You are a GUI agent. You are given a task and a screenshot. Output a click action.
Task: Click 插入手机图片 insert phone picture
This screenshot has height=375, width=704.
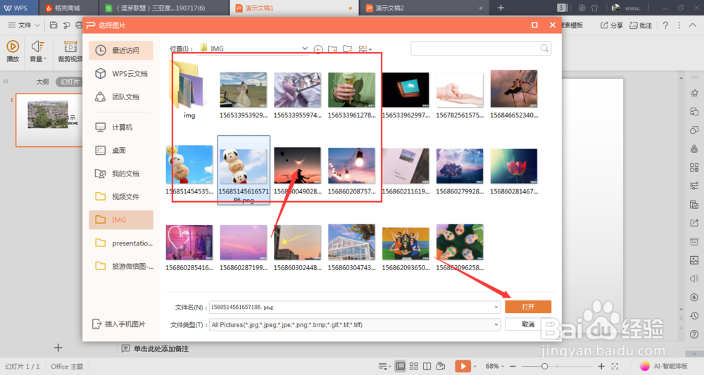tap(119, 324)
